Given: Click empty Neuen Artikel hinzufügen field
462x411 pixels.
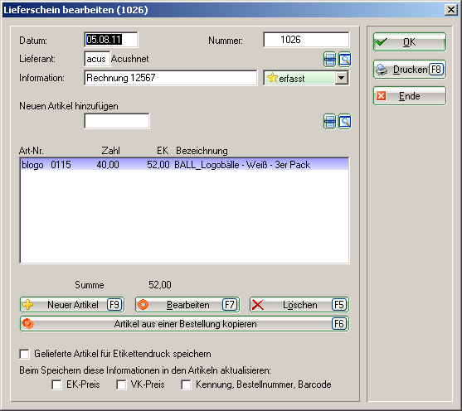Looking at the screenshot, I should [117, 121].
